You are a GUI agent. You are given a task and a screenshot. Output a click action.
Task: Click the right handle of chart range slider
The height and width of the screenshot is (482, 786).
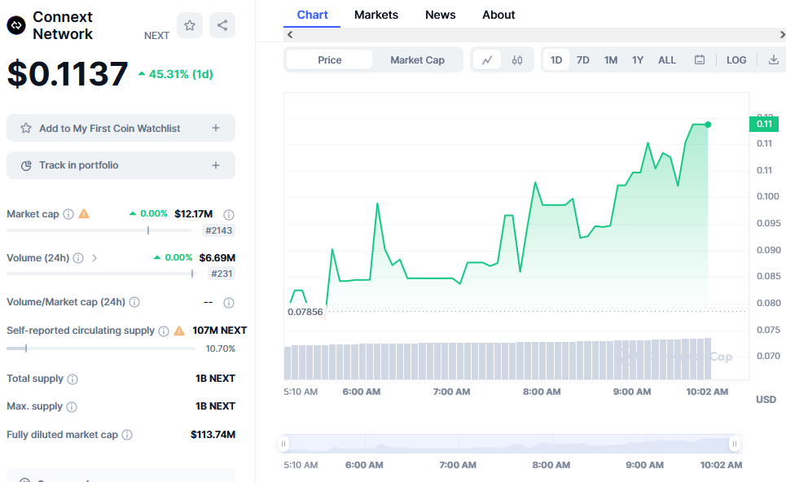click(x=735, y=444)
